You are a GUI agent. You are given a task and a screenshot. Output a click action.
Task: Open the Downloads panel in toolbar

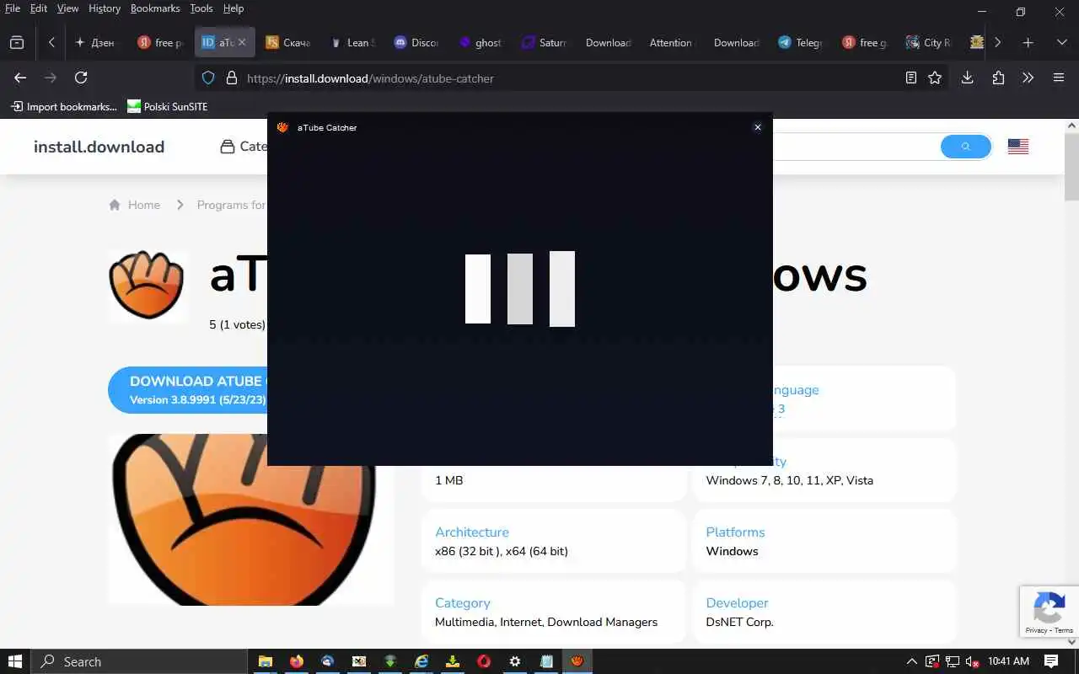[968, 78]
